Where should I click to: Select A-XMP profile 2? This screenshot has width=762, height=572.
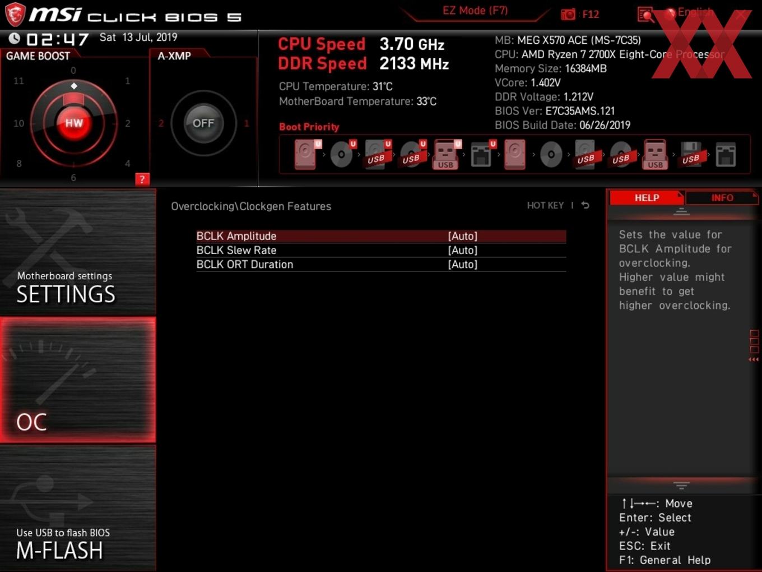tap(161, 123)
